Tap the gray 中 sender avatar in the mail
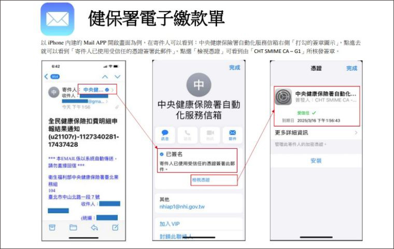This screenshot has height=249, width=394. pyautogui.click(x=54, y=92)
